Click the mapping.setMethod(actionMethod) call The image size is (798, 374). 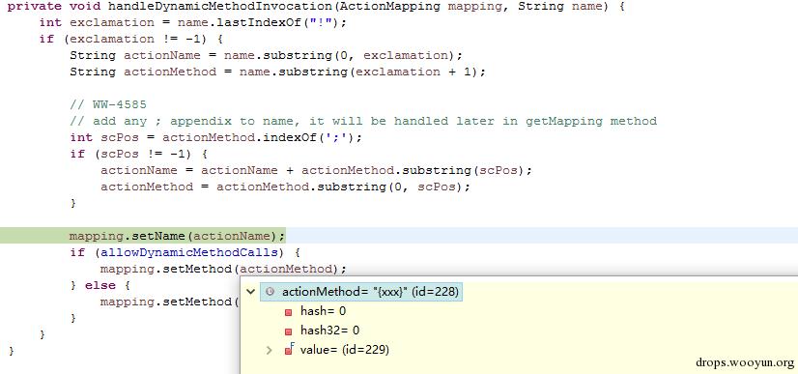[x=223, y=269]
